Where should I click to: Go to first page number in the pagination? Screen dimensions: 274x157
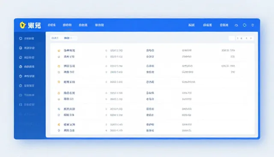[x=238, y=38]
